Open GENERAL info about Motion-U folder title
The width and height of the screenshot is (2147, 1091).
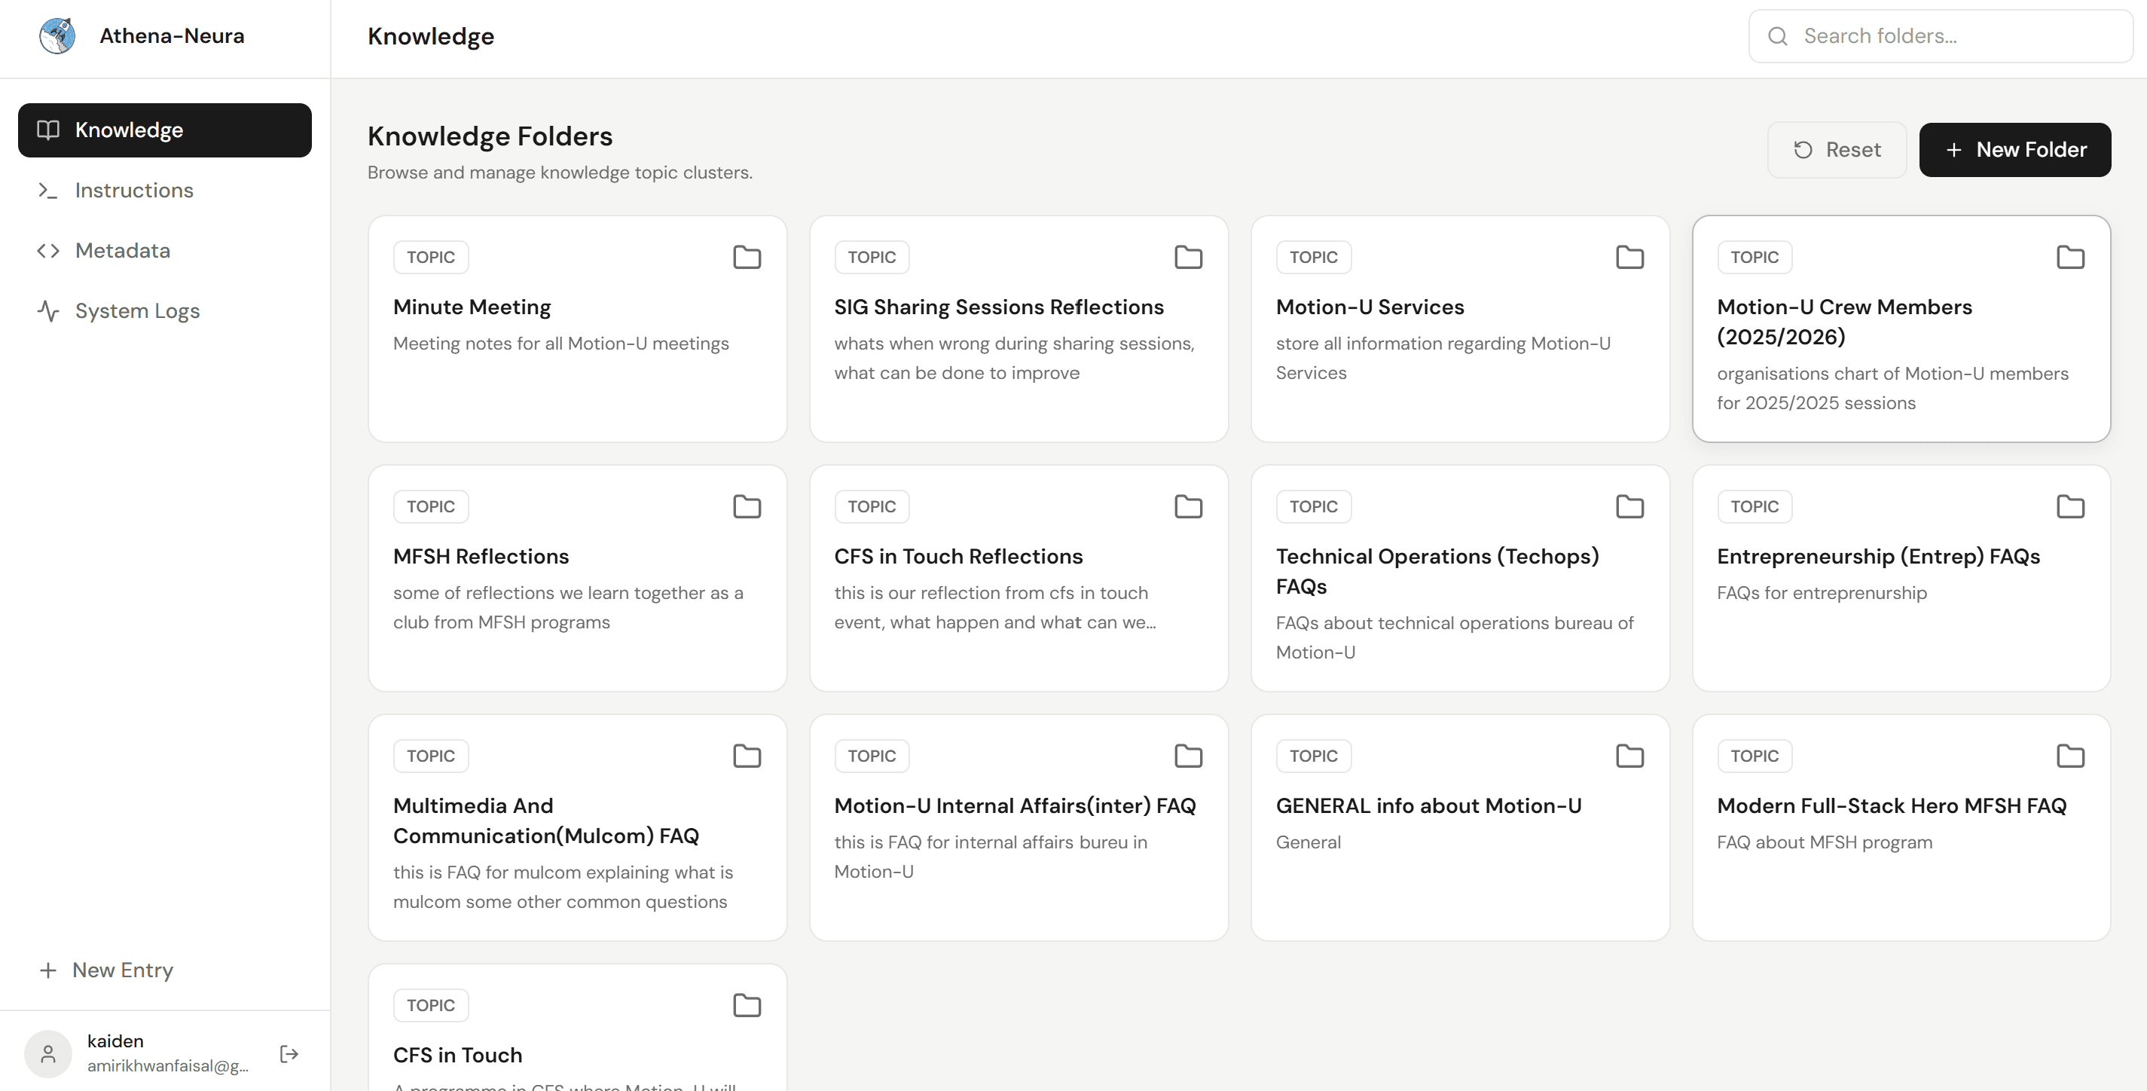(x=1428, y=805)
